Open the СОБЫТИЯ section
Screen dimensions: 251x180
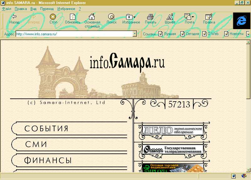click(69, 128)
